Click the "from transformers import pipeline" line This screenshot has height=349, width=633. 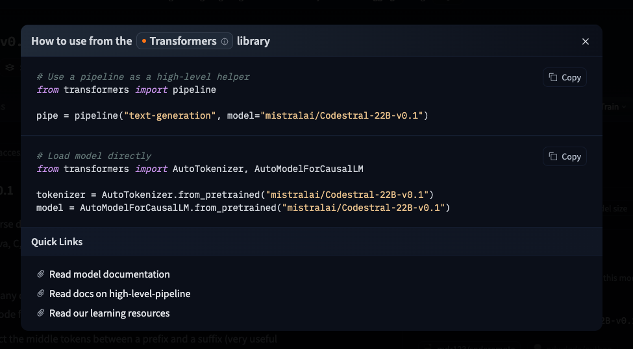[126, 90]
